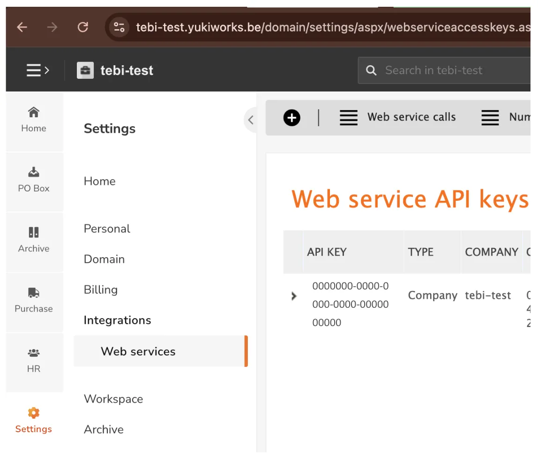Open the Web service calls list
The image size is (538, 472).
[397, 117]
